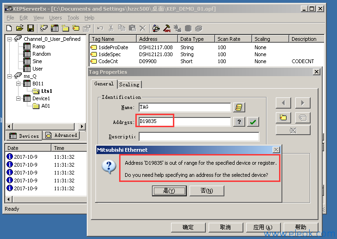This screenshot has width=337, height=239.
Task: Click the Properties toolbar icon
Action: click(87, 28)
